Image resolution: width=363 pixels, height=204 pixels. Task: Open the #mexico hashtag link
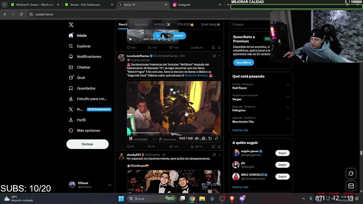203,75
